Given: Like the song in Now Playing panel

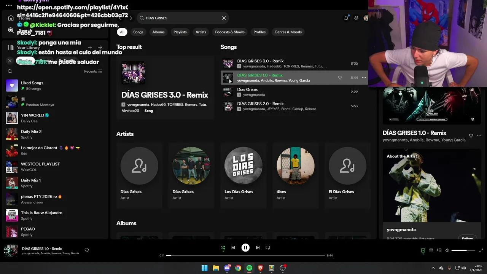Looking at the screenshot, I should point(471,135).
